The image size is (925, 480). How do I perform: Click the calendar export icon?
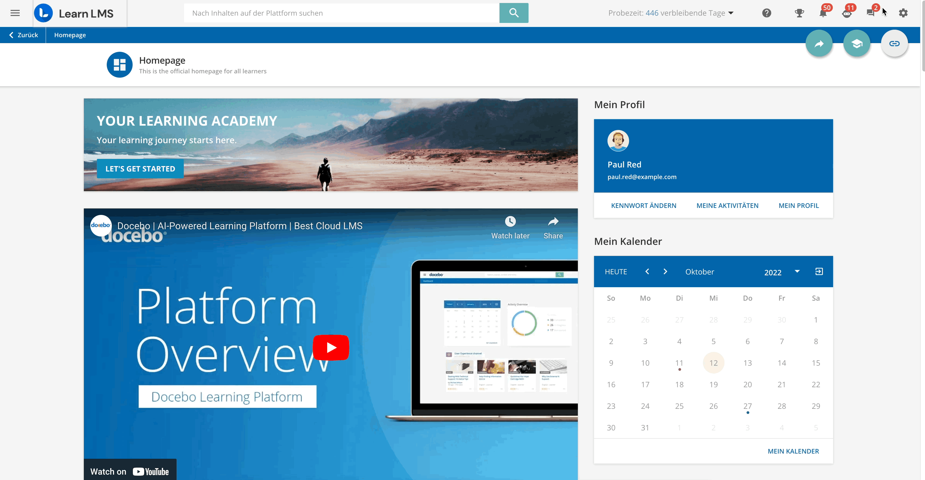click(x=819, y=272)
